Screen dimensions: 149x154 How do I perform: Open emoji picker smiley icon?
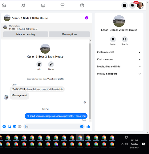[x=82, y=127]
